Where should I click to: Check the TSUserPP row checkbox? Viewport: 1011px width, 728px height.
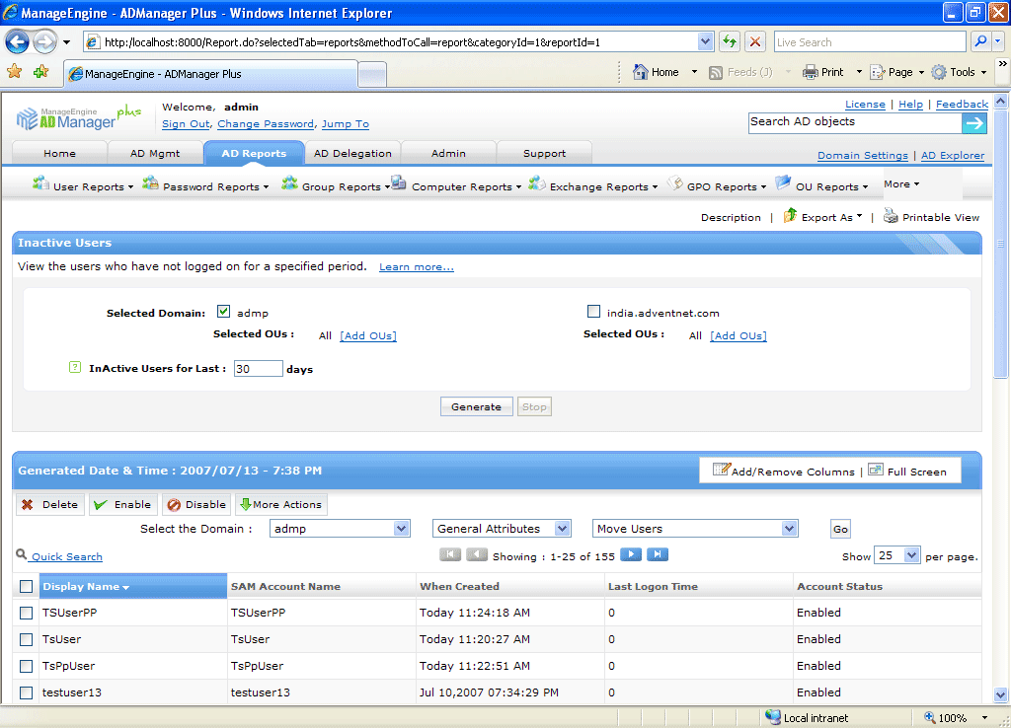tap(26, 613)
